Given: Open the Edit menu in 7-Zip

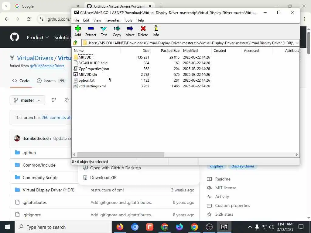Looking at the screenshot, I should click(86, 20).
